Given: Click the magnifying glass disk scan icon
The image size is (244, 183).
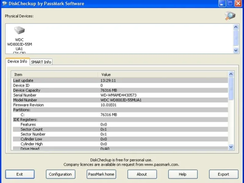Looking at the screenshot, I should pyautogui.click(x=230, y=16).
